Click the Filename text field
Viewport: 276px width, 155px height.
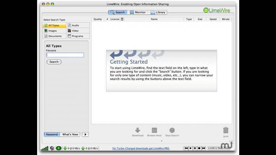coord(65,55)
